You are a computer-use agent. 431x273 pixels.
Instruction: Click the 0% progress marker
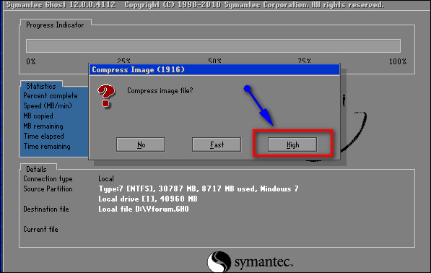click(x=31, y=61)
